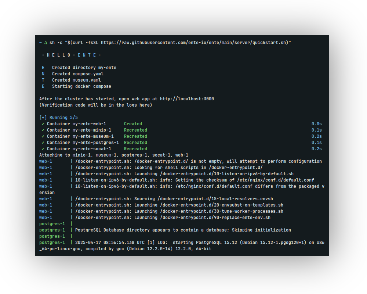The height and width of the screenshot is (294, 367).
Task: Click the "0.2s" duration for my-ente-museum-1
Action: tap(316, 136)
